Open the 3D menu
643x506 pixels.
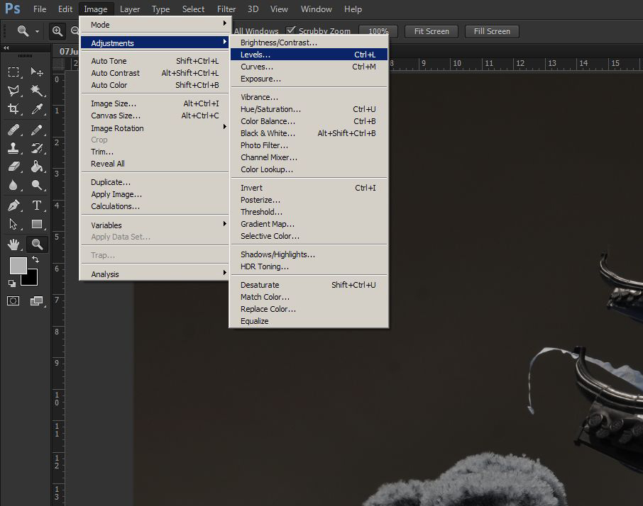(253, 9)
